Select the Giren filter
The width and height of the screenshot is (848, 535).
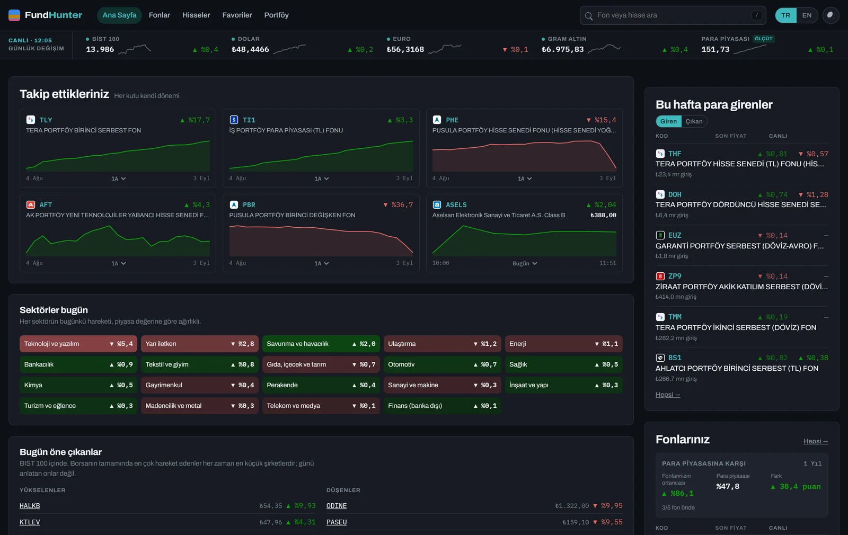click(x=668, y=121)
